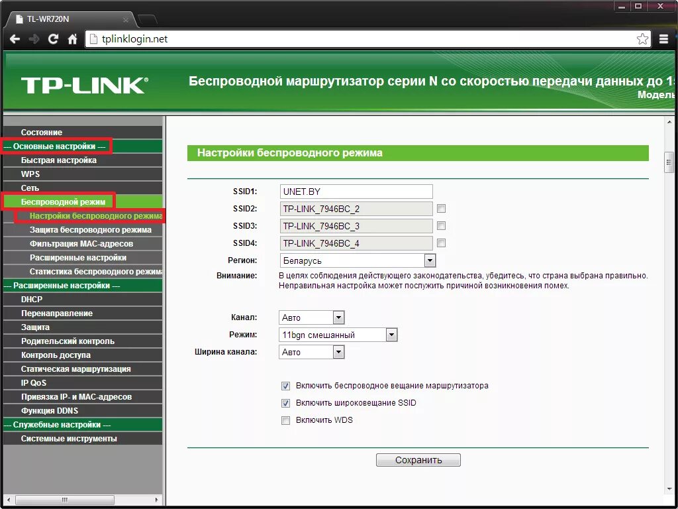Click page scrollbar up arrow
This screenshot has width=678, height=509.
pos(669,123)
